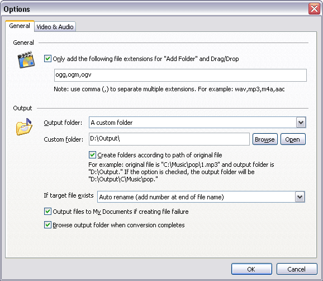Click the 'For example: original file is' explanation text
The image size is (323, 281).
click(x=181, y=172)
